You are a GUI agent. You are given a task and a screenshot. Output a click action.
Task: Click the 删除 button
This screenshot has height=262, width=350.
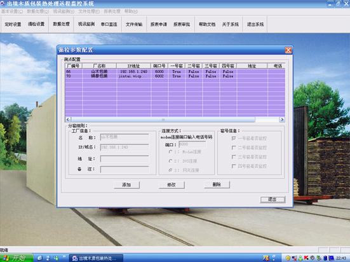click(x=217, y=184)
